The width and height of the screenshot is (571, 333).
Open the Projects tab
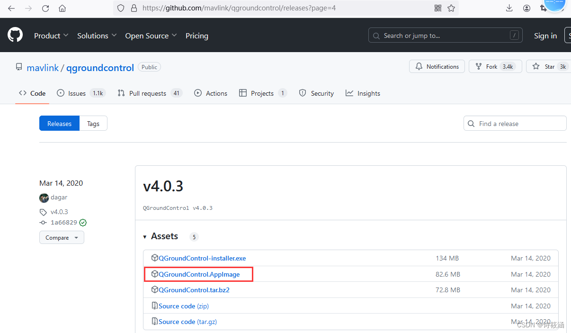click(x=263, y=93)
